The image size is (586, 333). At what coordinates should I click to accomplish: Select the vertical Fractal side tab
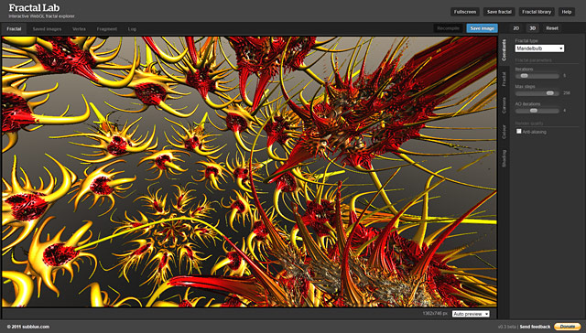click(504, 79)
